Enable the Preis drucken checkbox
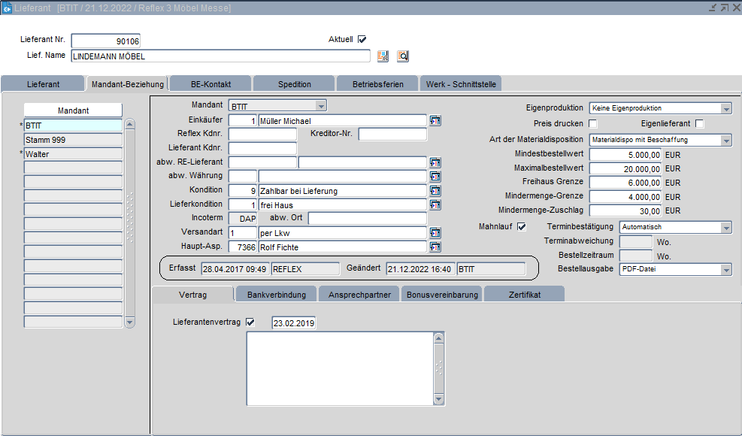This screenshot has width=742, height=436. tap(592, 123)
